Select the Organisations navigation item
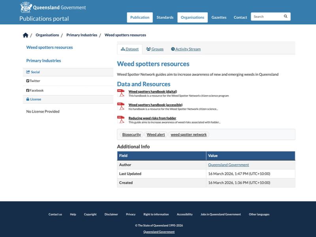316x237 pixels. point(192,17)
